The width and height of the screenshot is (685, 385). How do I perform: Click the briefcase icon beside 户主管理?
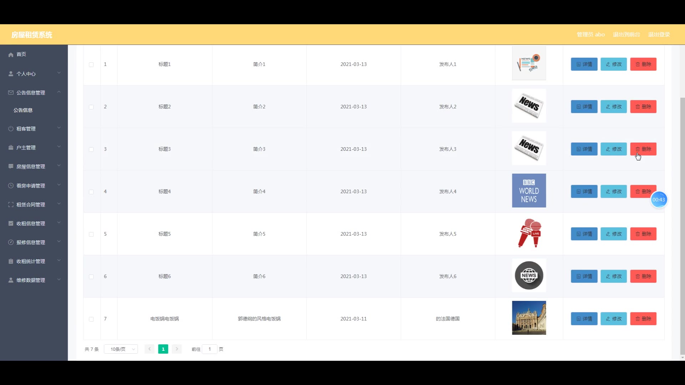tap(11, 148)
